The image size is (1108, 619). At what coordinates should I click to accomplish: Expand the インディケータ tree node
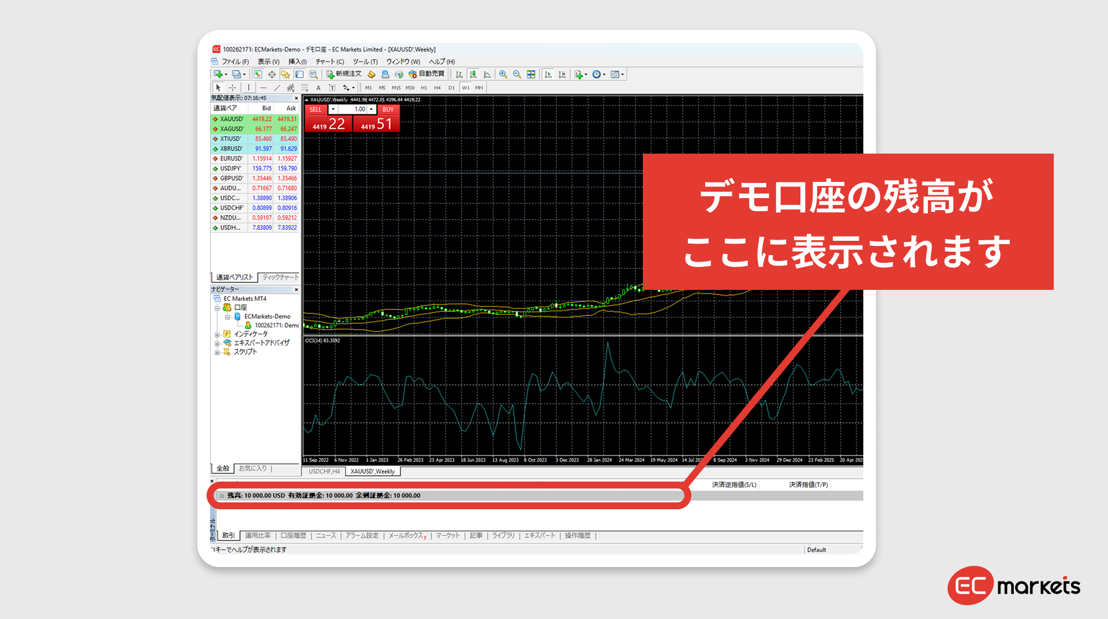[x=218, y=334]
